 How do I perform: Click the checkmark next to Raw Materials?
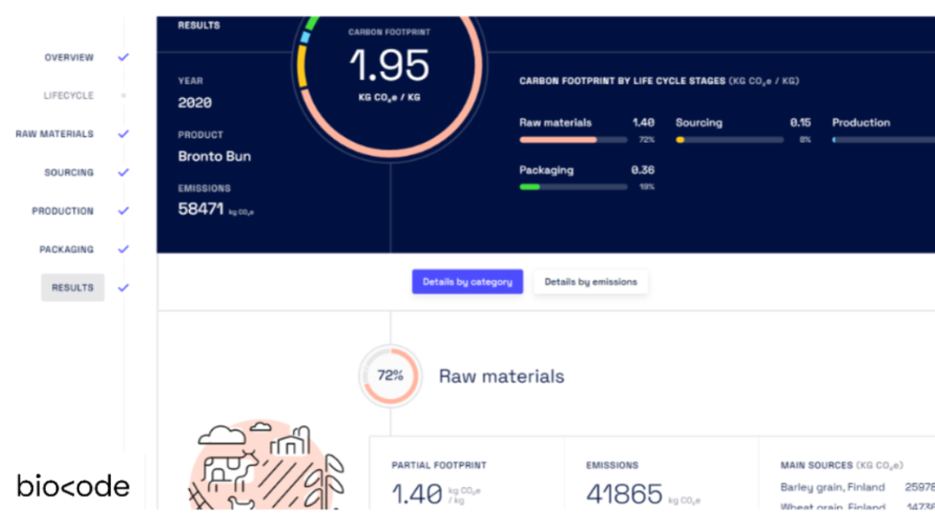coord(123,134)
